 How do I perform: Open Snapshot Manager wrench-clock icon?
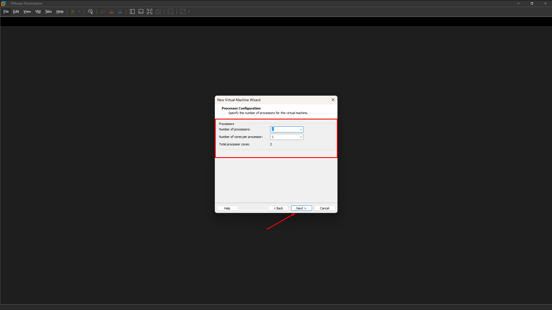(120, 11)
